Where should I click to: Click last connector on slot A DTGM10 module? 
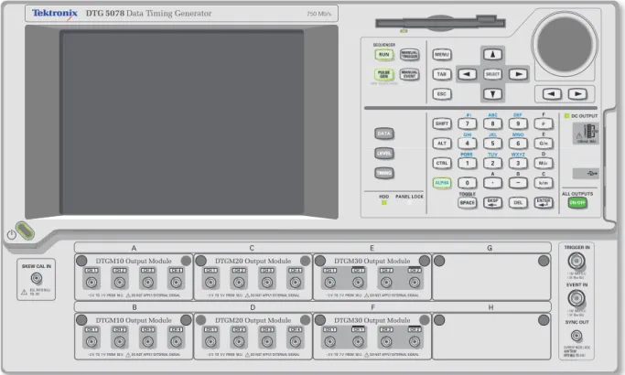point(177,283)
